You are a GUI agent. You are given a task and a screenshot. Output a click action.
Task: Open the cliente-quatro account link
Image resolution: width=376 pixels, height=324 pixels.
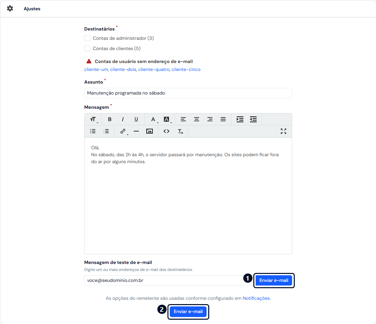(154, 70)
